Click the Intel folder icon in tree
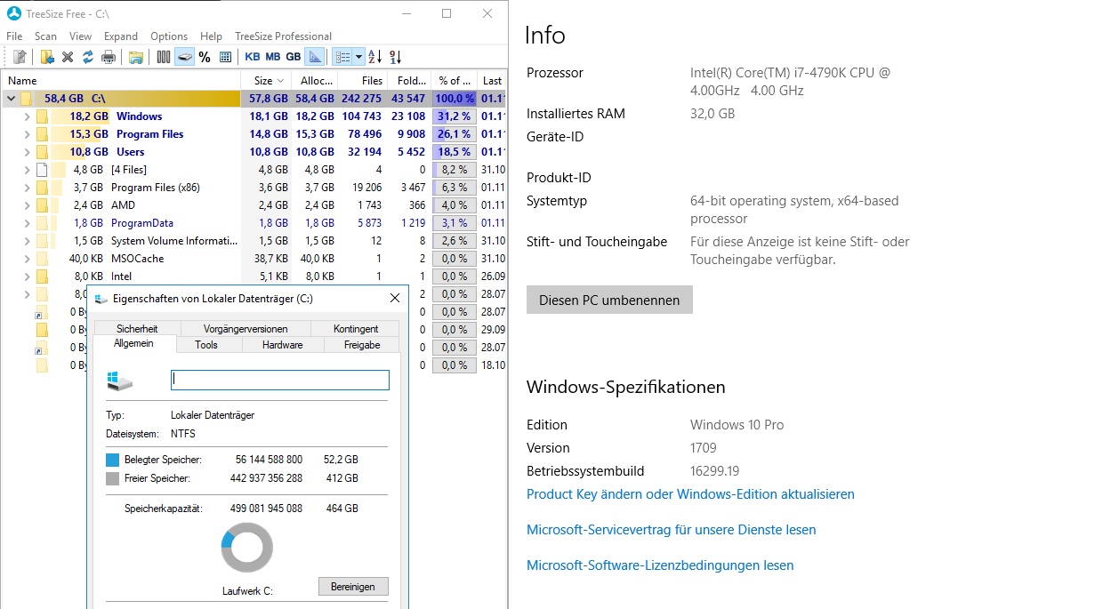 tap(42, 276)
